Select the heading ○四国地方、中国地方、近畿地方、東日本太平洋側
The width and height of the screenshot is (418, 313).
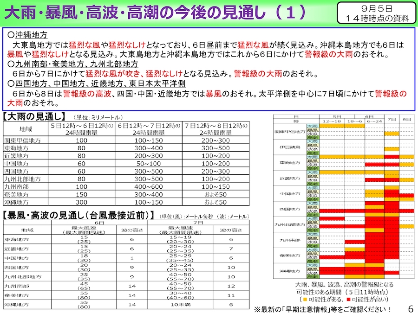pos(96,83)
